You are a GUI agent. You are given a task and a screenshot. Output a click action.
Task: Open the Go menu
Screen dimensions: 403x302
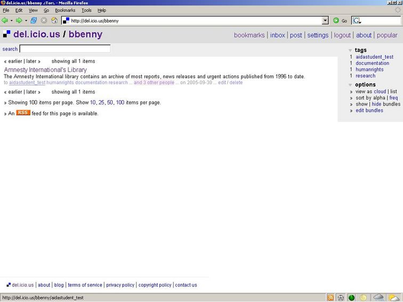tap(46, 10)
